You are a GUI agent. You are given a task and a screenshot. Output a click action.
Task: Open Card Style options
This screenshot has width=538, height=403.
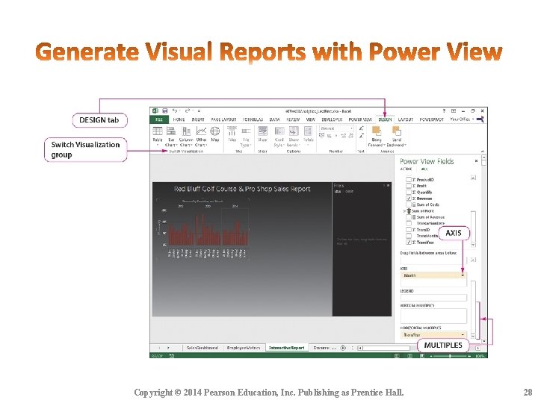279,136
